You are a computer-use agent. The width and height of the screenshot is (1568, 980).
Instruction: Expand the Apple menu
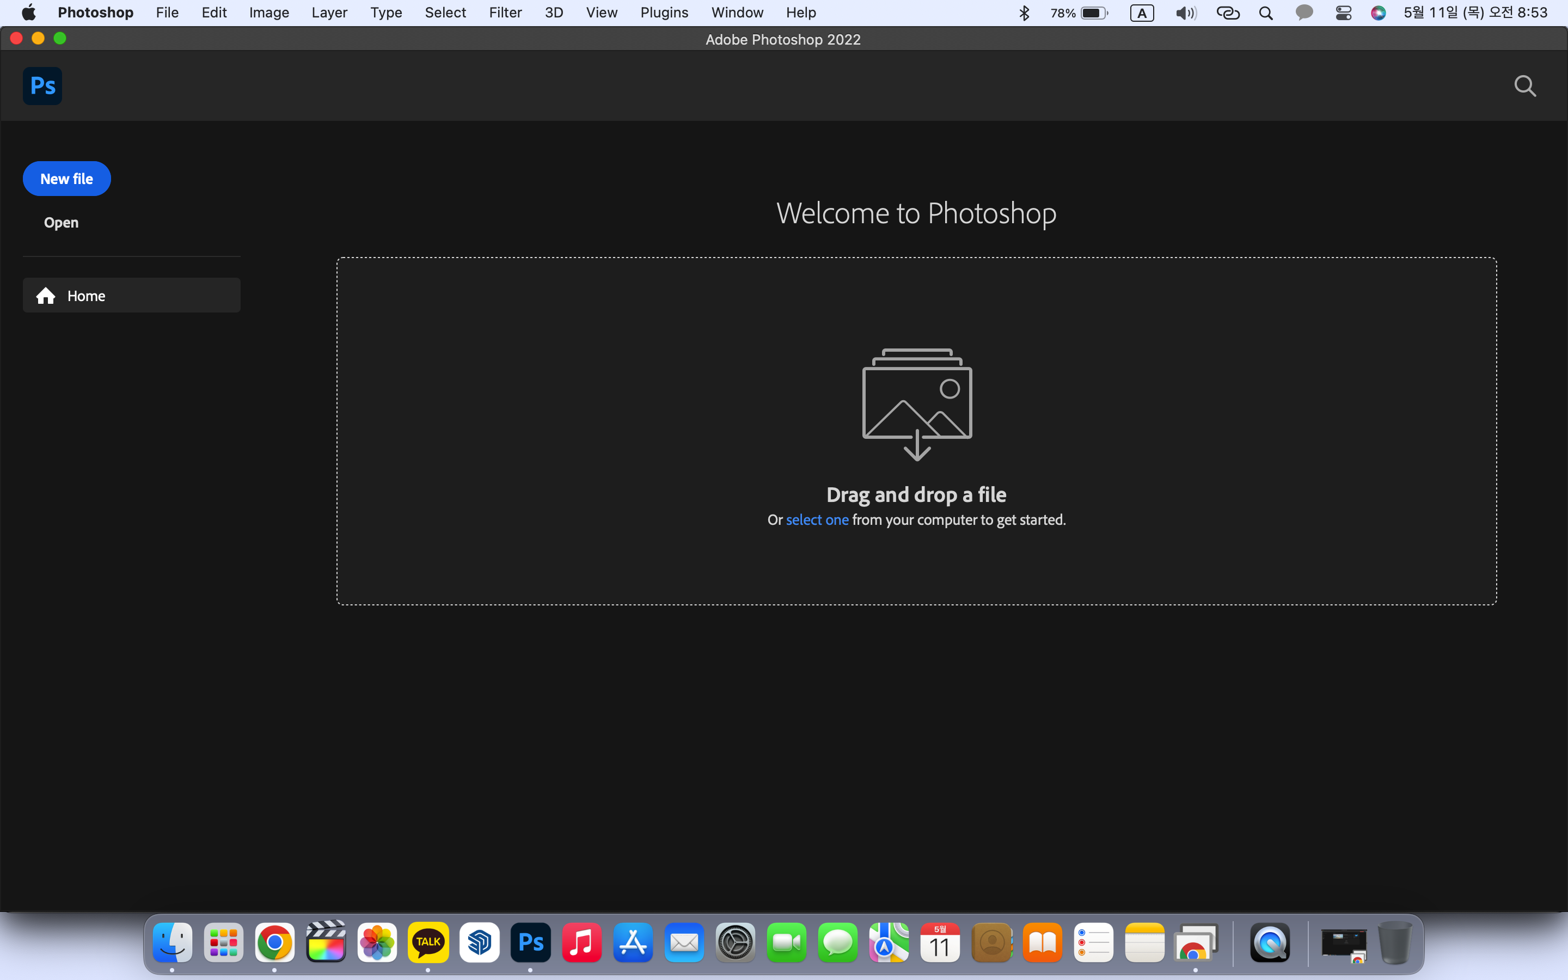point(28,13)
